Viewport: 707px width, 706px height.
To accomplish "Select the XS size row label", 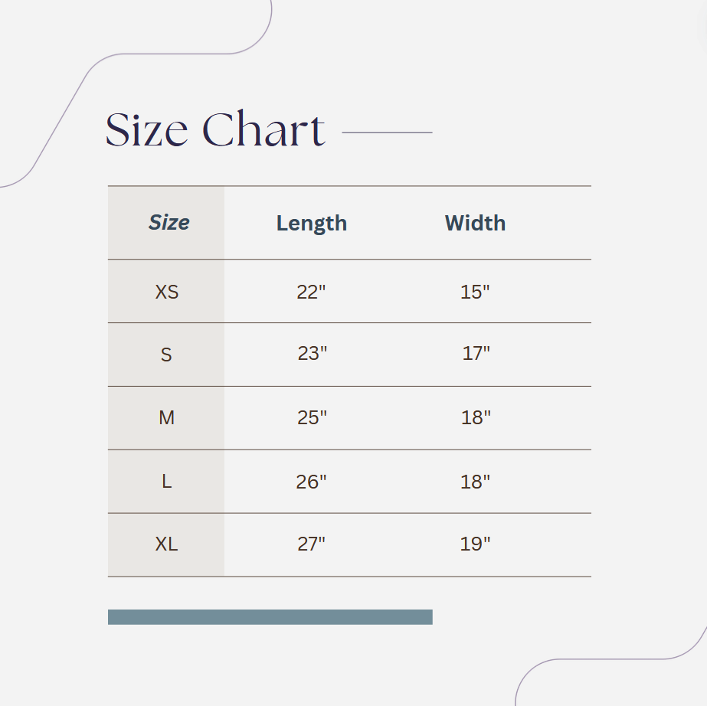I will point(167,292).
